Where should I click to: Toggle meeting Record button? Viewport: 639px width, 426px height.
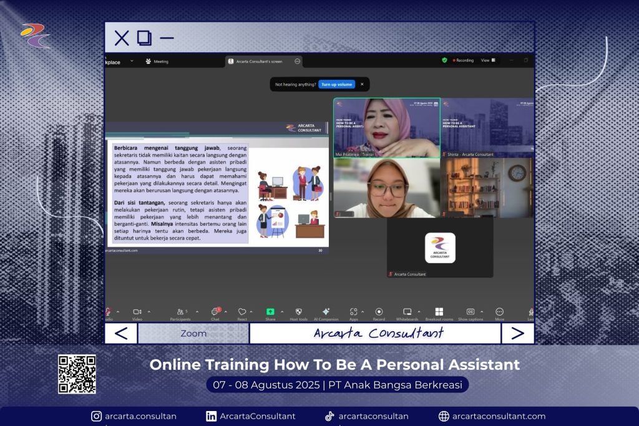coord(379,312)
